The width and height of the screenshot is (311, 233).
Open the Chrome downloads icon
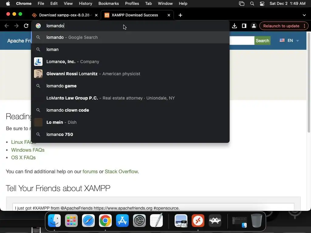[234, 26]
